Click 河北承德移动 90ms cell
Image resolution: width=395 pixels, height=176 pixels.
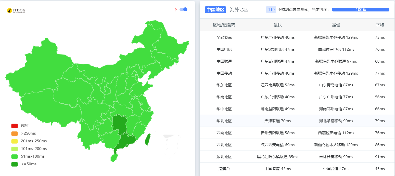click(336, 121)
